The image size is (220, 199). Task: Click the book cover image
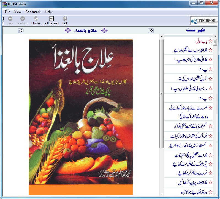point(81,117)
